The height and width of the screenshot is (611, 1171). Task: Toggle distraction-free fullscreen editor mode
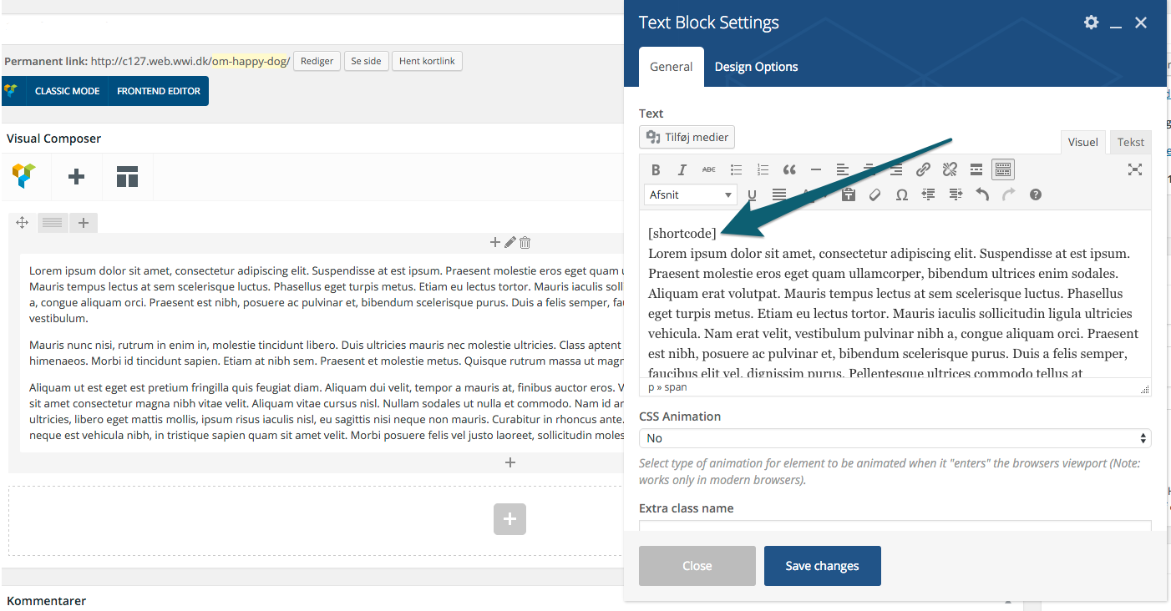1134,170
